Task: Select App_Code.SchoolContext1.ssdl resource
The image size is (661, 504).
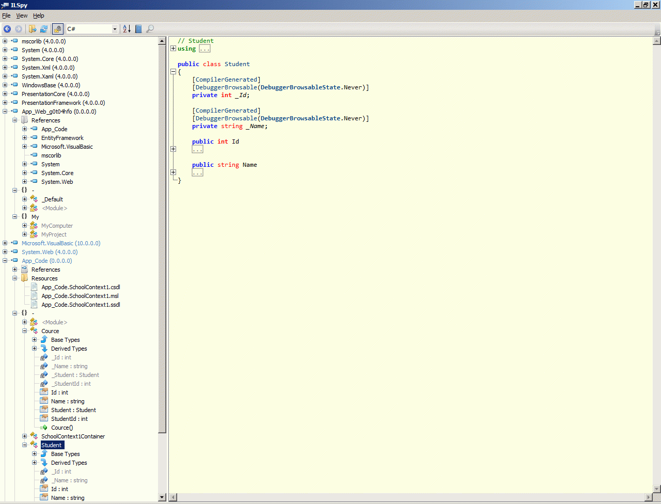Action: [x=81, y=305]
